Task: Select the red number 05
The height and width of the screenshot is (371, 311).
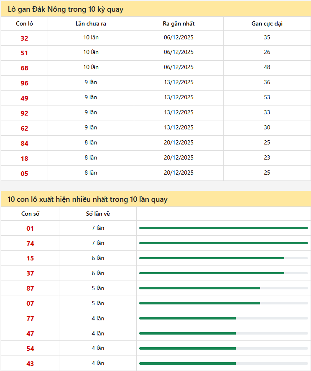Action: pos(24,173)
